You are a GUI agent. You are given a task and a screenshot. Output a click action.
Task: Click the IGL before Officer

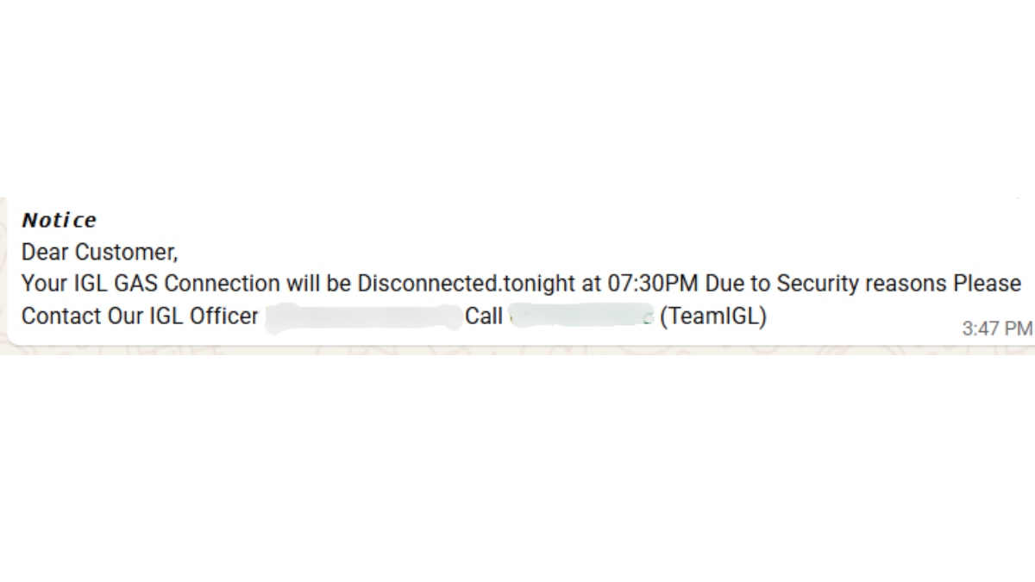click(x=166, y=316)
